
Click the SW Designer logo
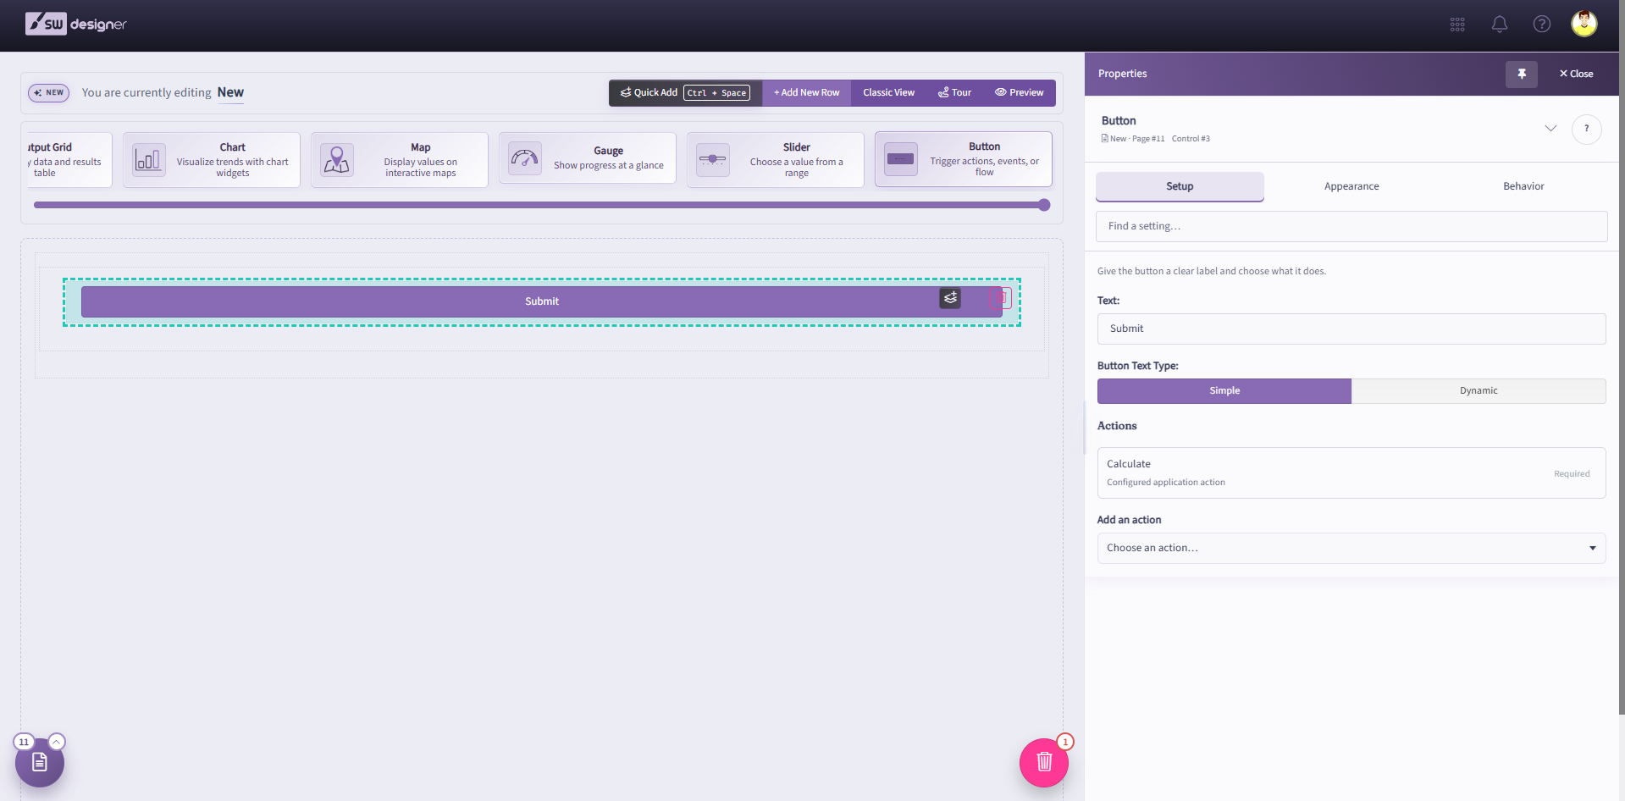coord(76,24)
